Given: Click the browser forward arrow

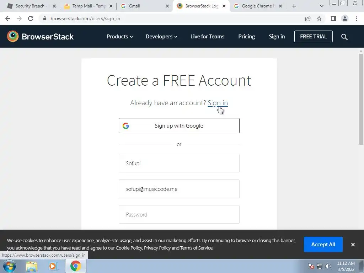Looking at the screenshot, I should pyautogui.click(x=19, y=18).
